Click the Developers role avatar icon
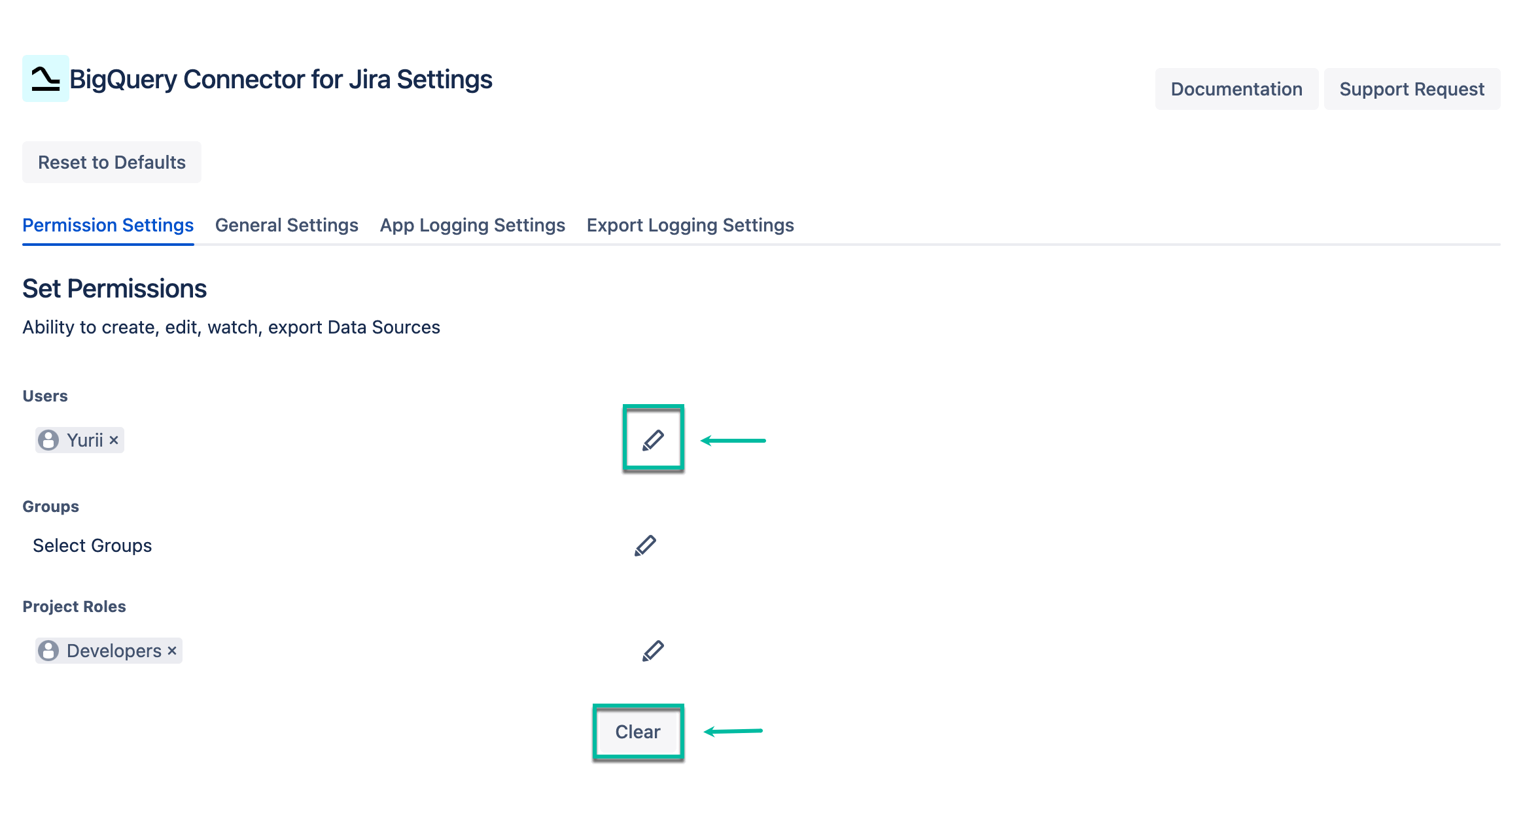 click(48, 650)
